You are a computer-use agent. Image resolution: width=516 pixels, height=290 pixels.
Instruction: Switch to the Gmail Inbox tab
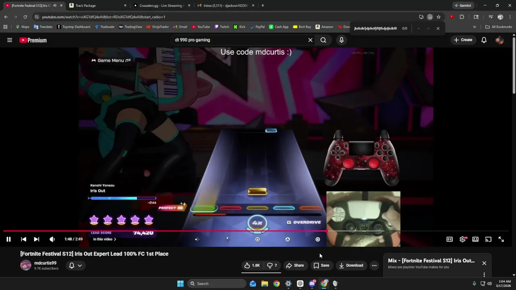(225, 6)
